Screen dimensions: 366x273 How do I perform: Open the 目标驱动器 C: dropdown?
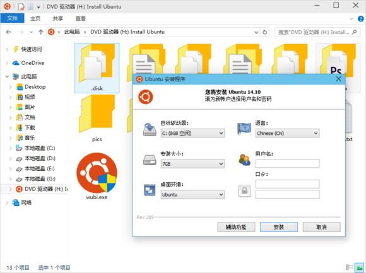tap(192, 133)
